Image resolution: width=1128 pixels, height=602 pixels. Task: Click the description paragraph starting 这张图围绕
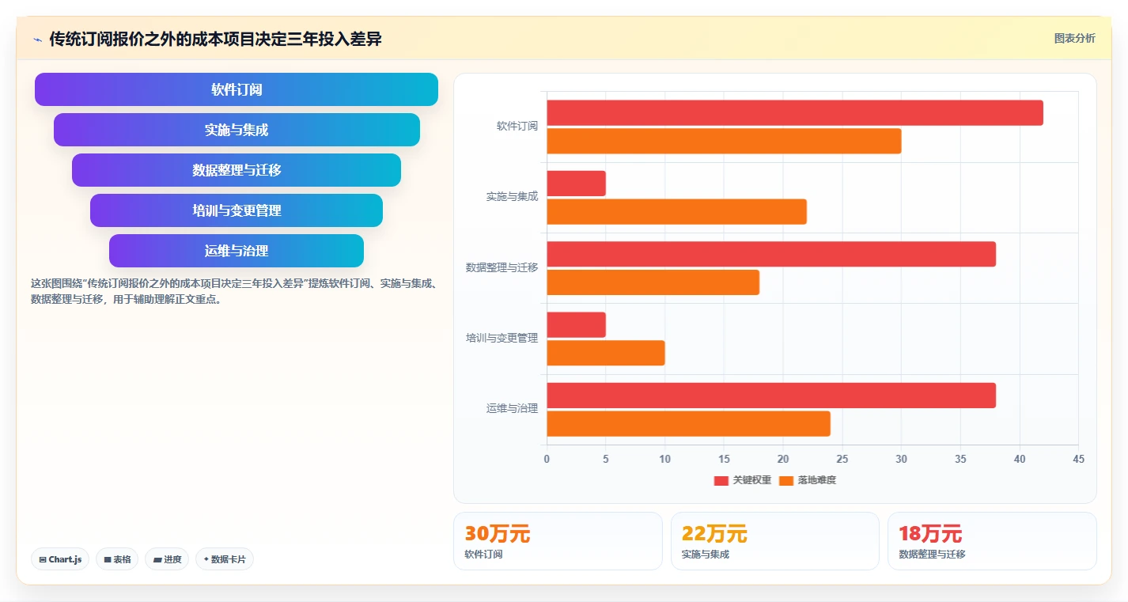pyautogui.click(x=234, y=291)
